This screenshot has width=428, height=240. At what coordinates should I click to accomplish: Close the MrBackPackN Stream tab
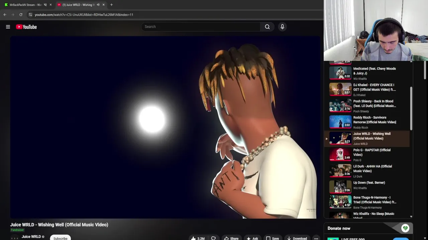[x=50, y=5]
